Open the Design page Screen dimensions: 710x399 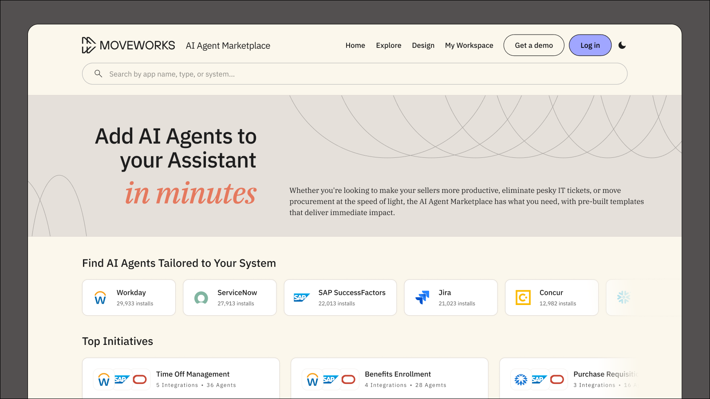423,45
